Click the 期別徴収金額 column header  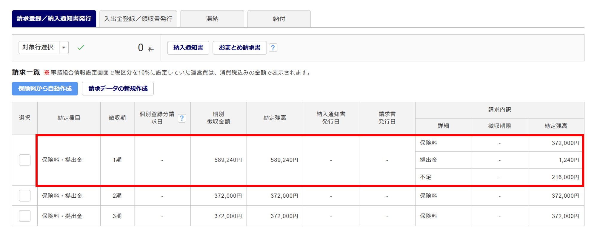coord(219,118)
